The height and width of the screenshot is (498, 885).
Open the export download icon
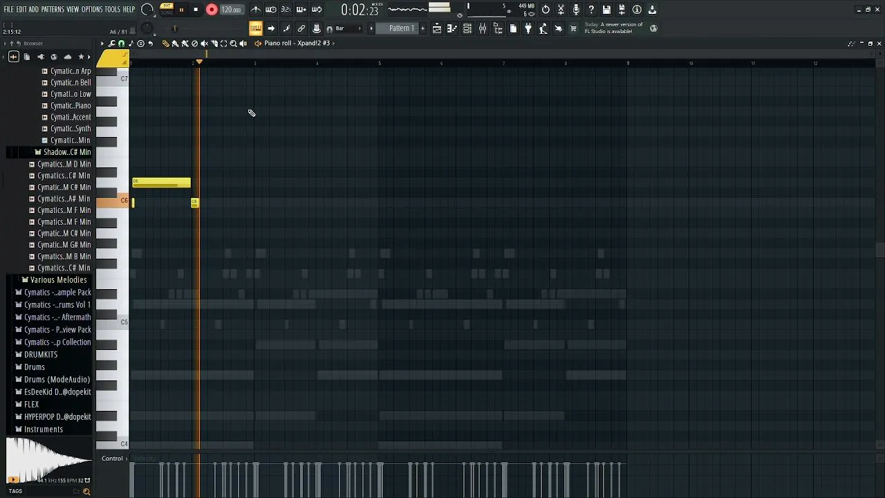[652, 10]
